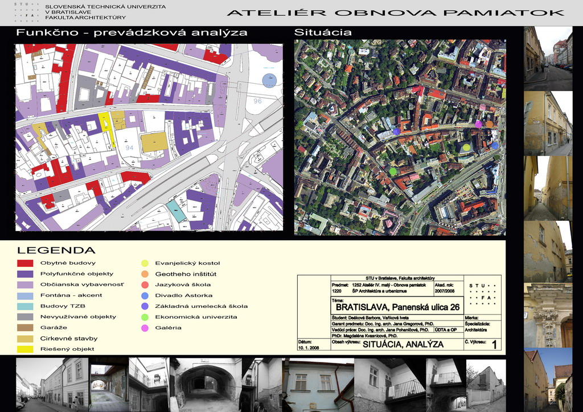Click the ATELIÉR OBNOVA PAMIATOK title

click(x=396, y=13)
